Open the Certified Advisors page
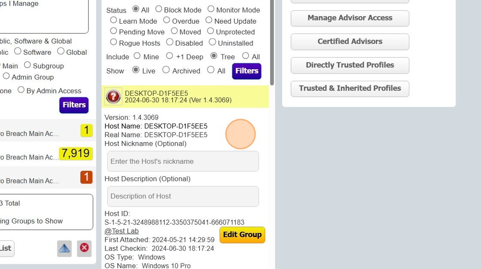 point(350,42)
